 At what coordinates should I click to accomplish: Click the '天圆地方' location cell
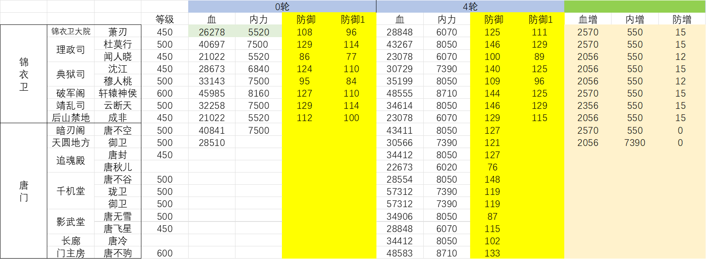click(71, 143)
